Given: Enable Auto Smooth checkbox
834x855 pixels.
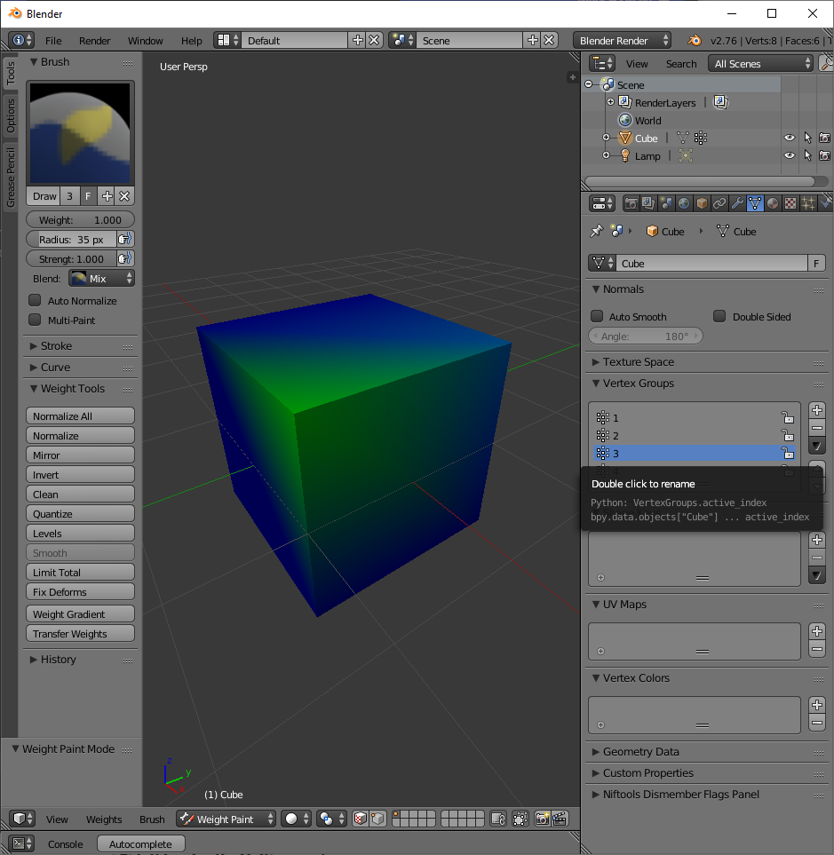Looking at the screenshot, I should [x=597, y=316].
